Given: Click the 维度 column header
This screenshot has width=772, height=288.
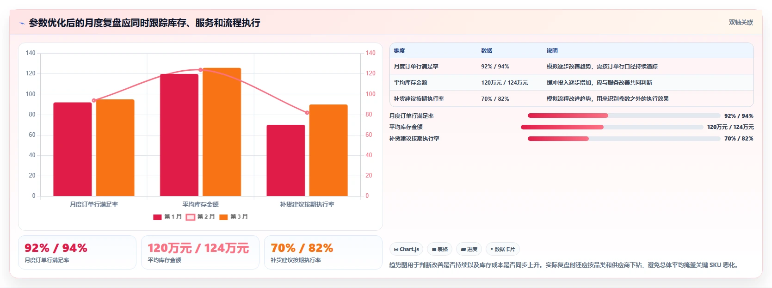Looking at the screenshot, I should 400,51.
